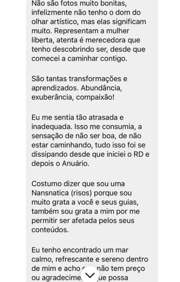Click the word "Anuário" in the text
180x282 pixels.
tap(76, 163)
